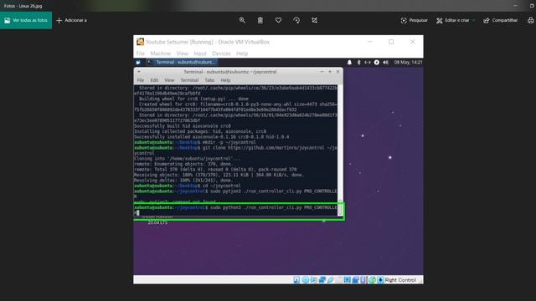536x301 pixels.
Task: Click the 'mkdir -p ~/joycontrol' terminal line
Action: click(x=195, y=142)
